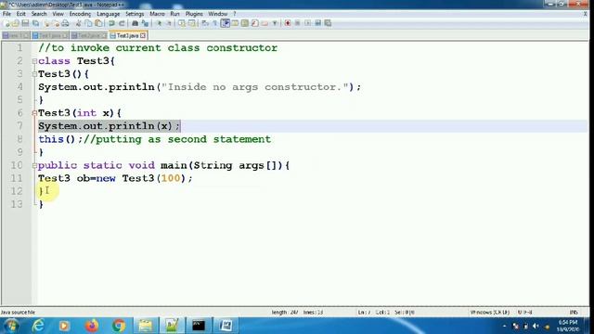Cut selection using the scissors icon
The width and height of the screenshot is (594, 334).
[78, 23]
